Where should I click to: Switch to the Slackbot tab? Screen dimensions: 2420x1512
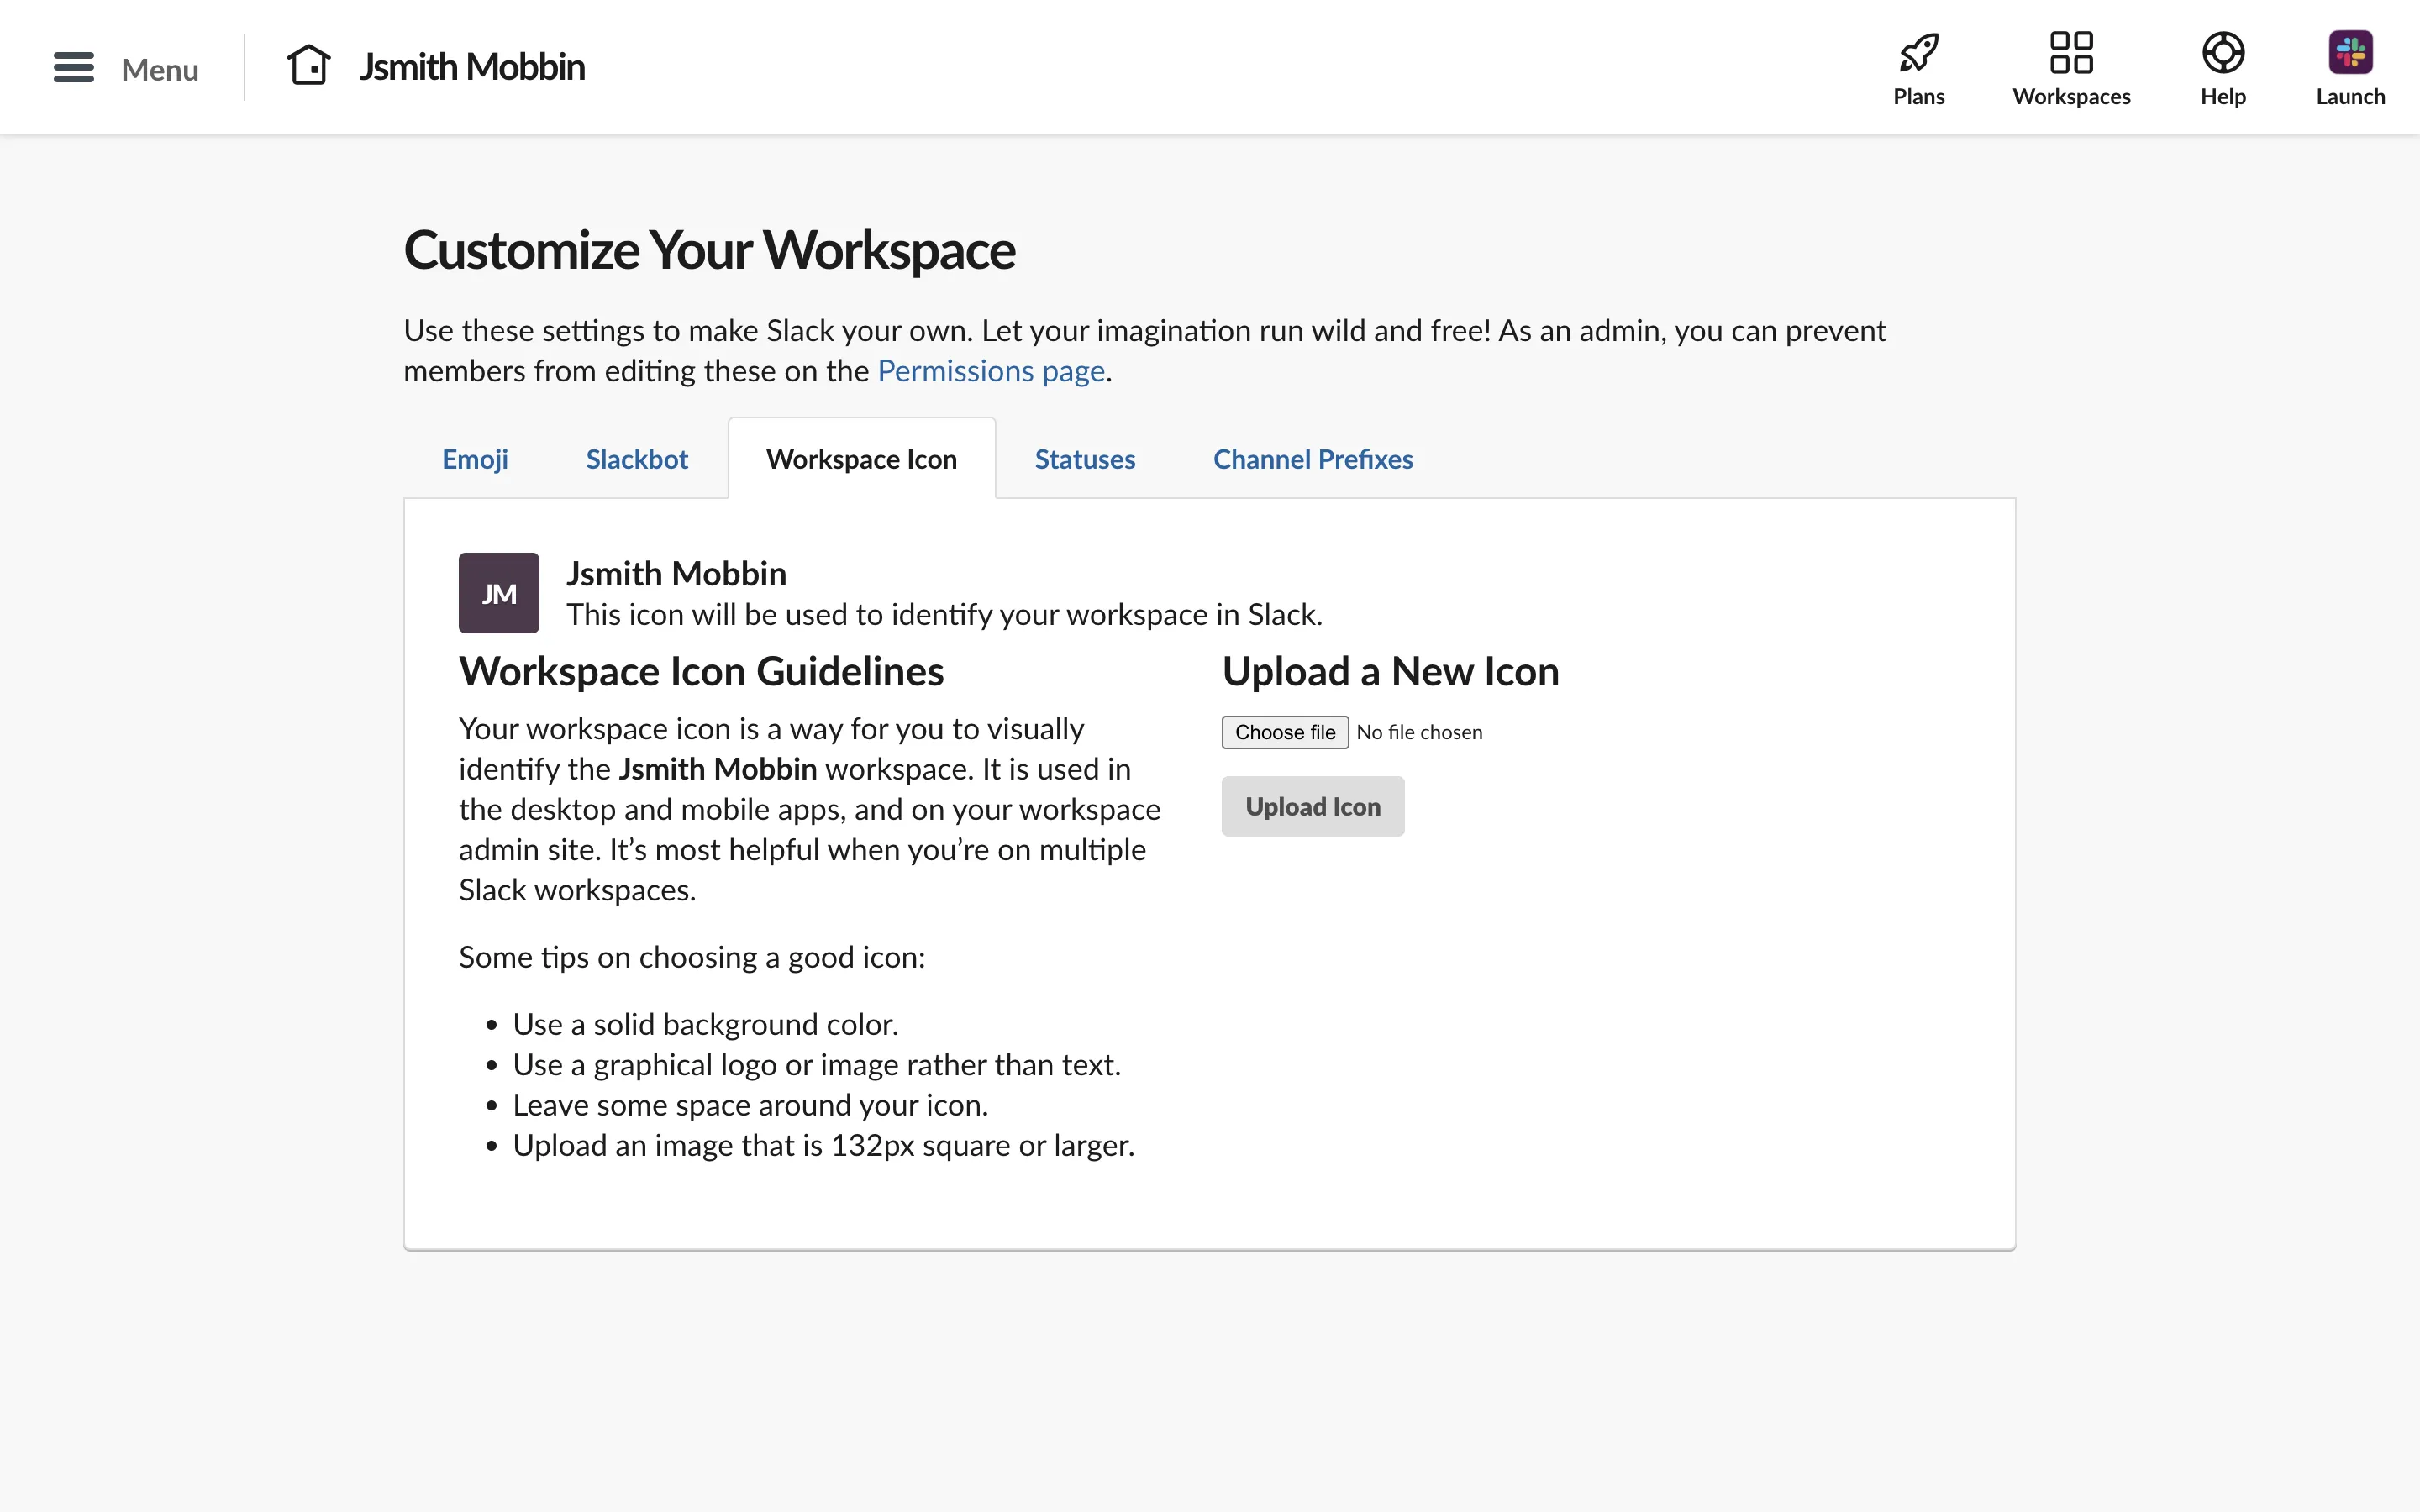(x=636, y=459)
